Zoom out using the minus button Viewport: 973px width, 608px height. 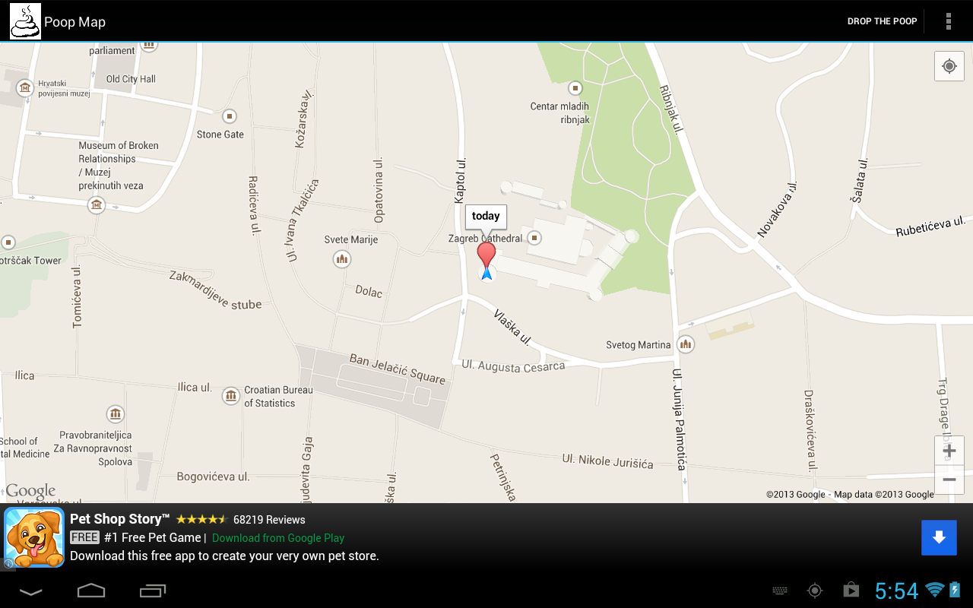(949, 480)
